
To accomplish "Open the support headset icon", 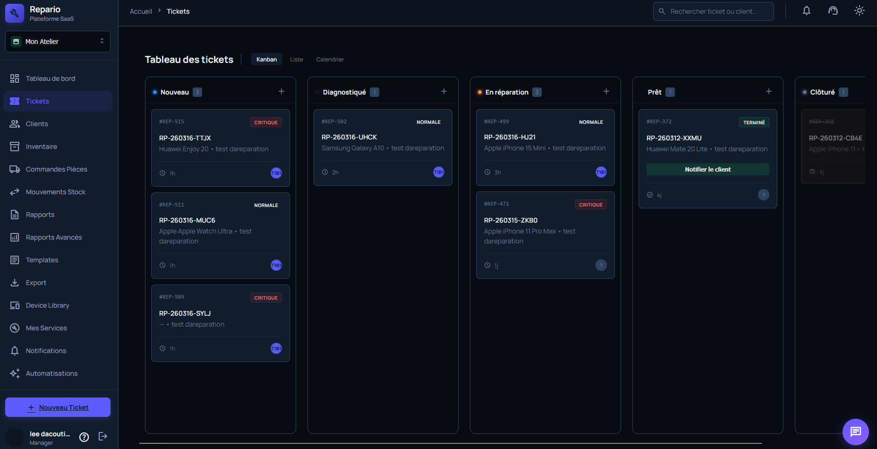I will click(x=833, y=10).
